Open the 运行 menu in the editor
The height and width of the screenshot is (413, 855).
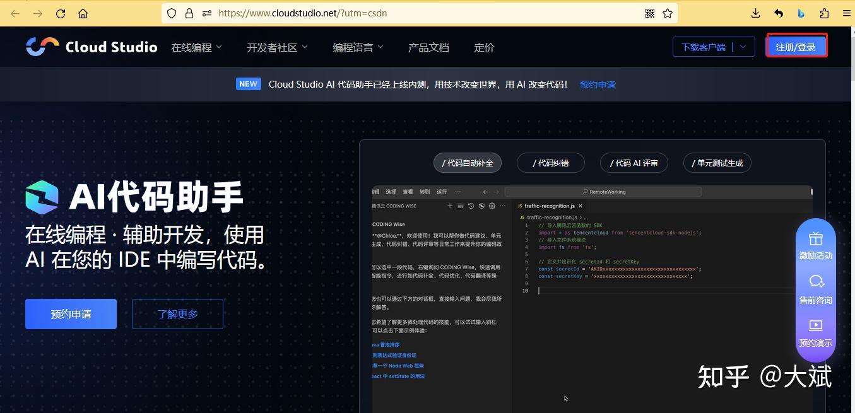tap(442, 191)
